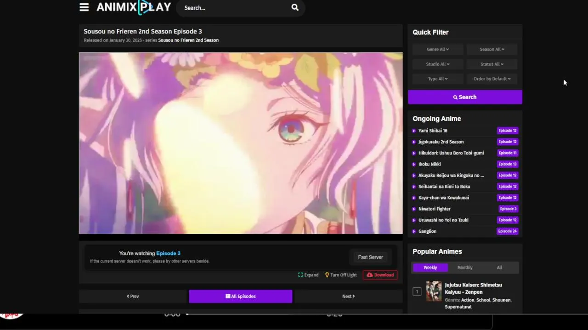Open Uruwashi no Yoi no Tsuki
The image size is (588, 330).
pos(443,220)
